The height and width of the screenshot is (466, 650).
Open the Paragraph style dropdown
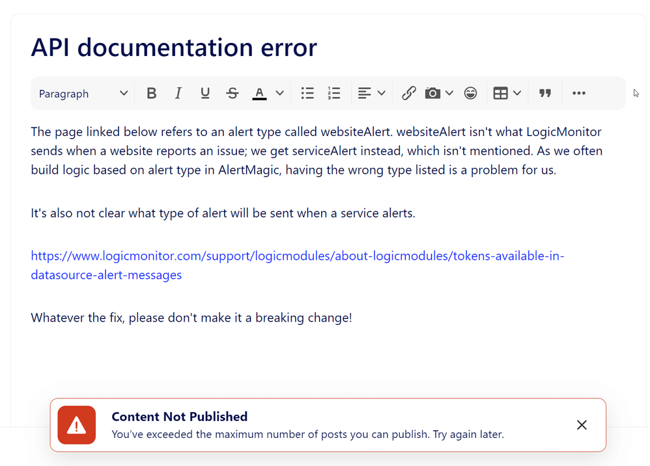[x=83, y=94]
